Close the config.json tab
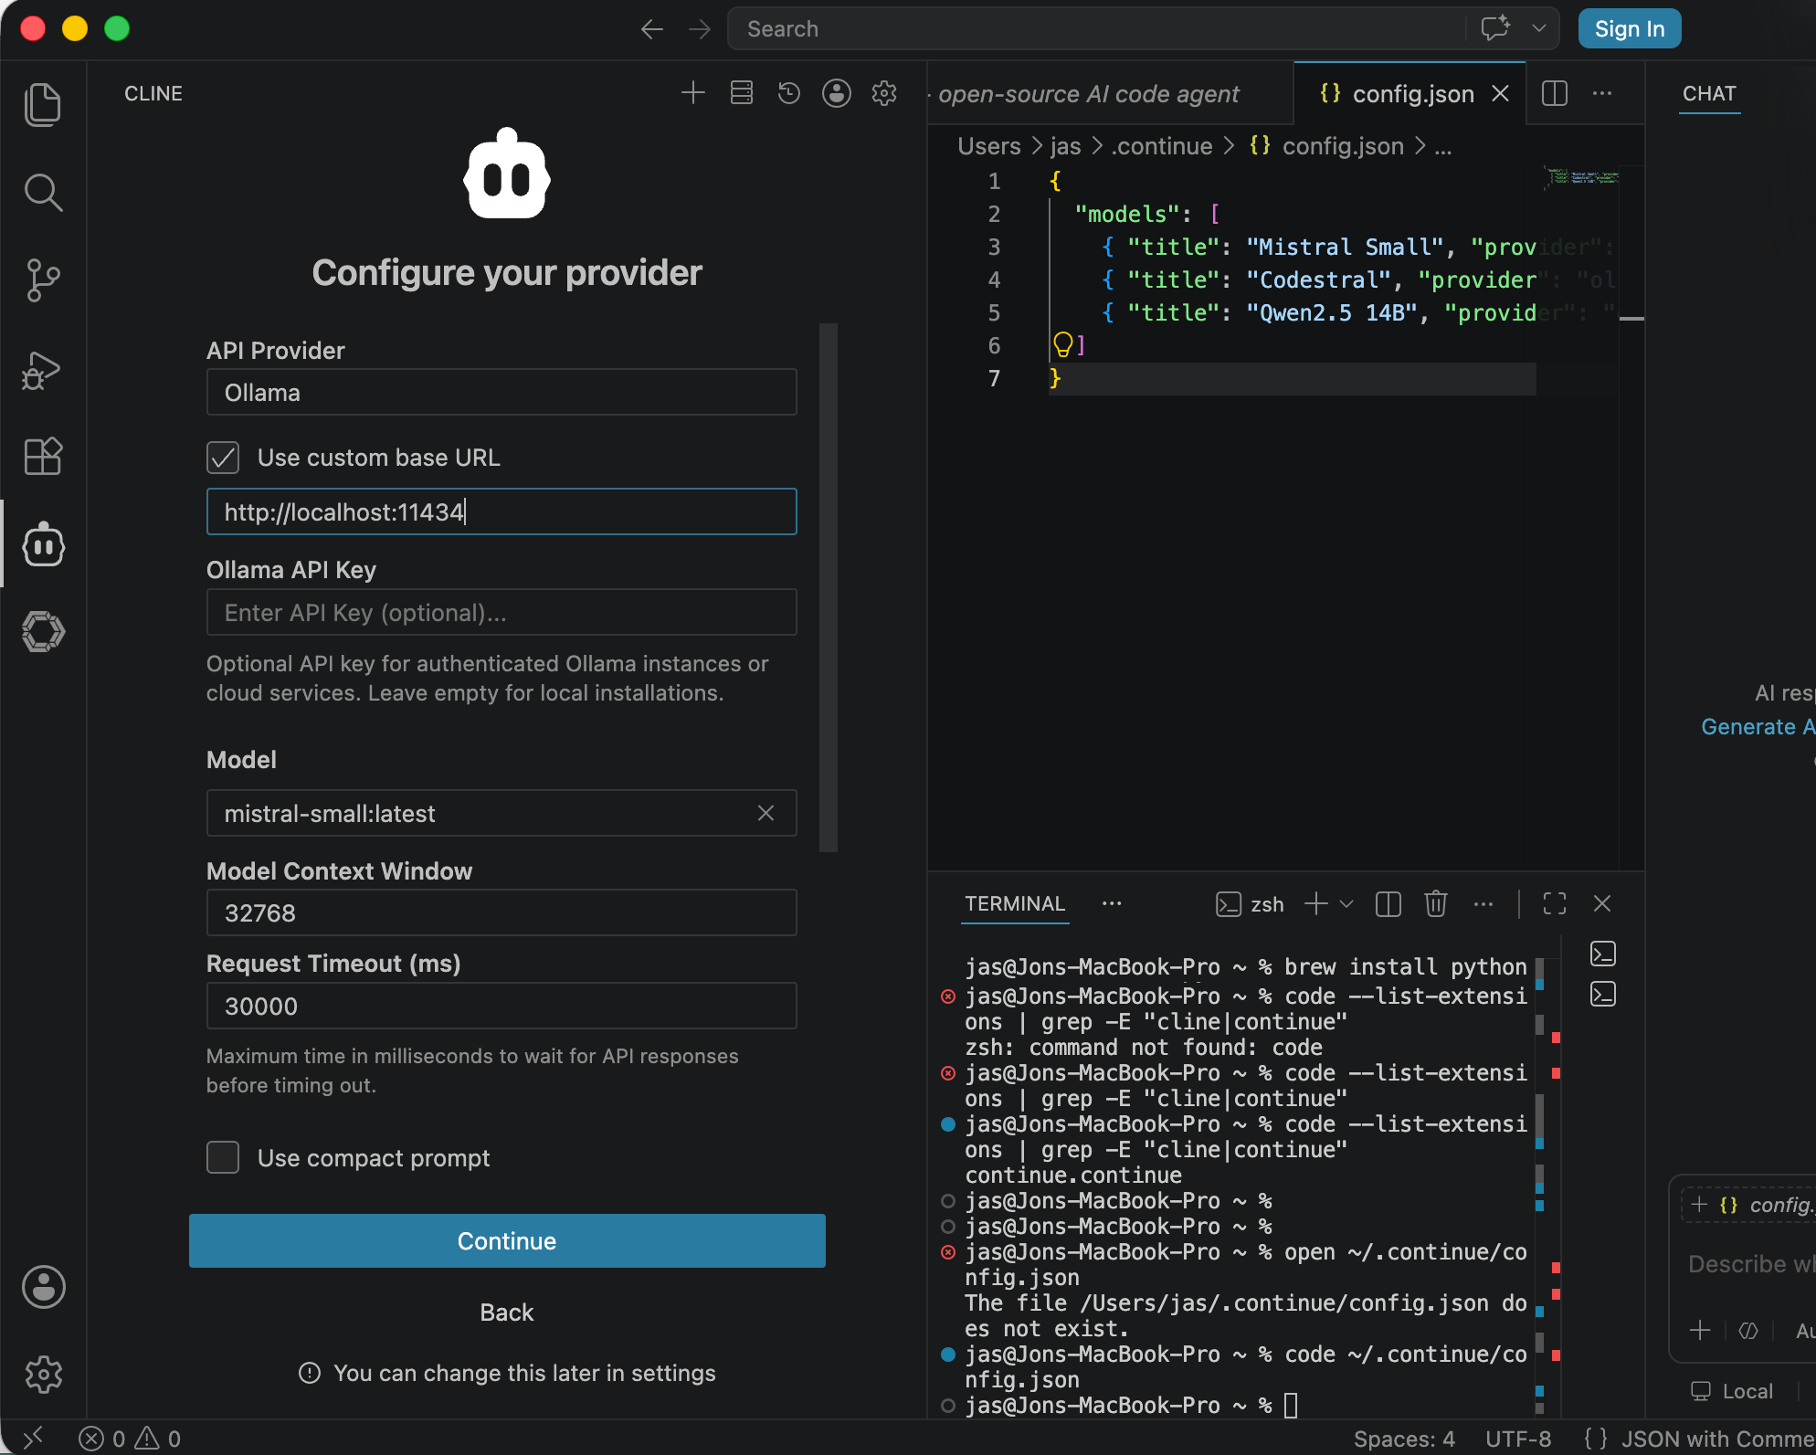The width and height of the screenshot is (1816, 1455). coord(1500,93)
